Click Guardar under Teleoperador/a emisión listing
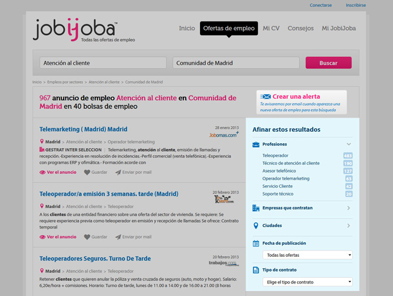393x296 pixels. click(99, 237)
